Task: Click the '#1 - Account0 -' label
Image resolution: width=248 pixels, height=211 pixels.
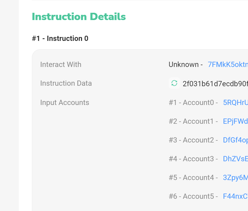Action: [193, 103]
